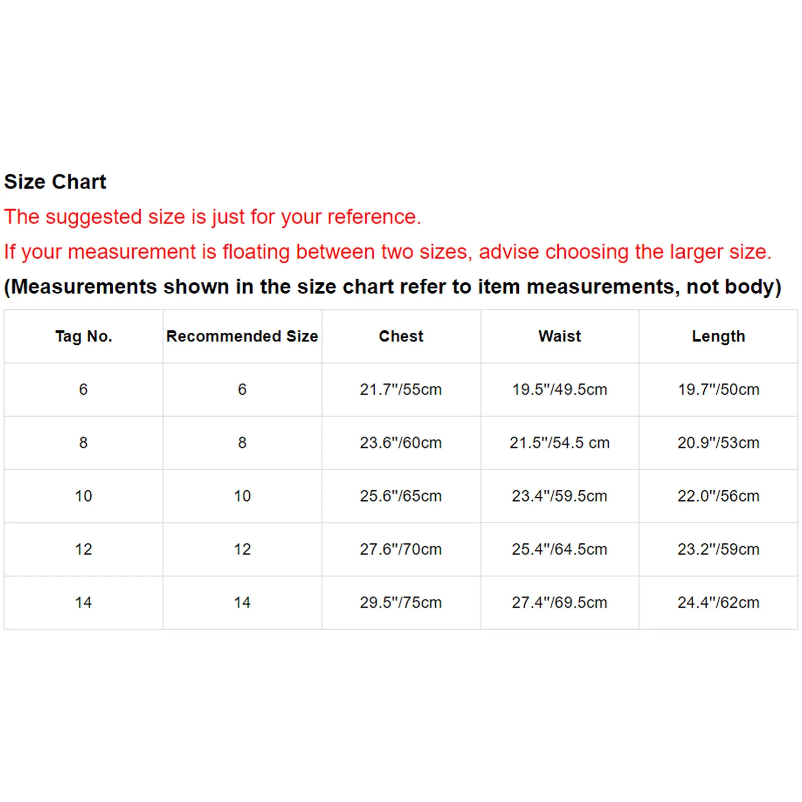This screenshot has height=802, width=802.
Task: Select the Chest column header
Action: (x=401, y=336)
